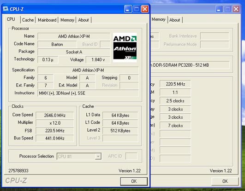Select the Code Name value Barton

[57, 44]
